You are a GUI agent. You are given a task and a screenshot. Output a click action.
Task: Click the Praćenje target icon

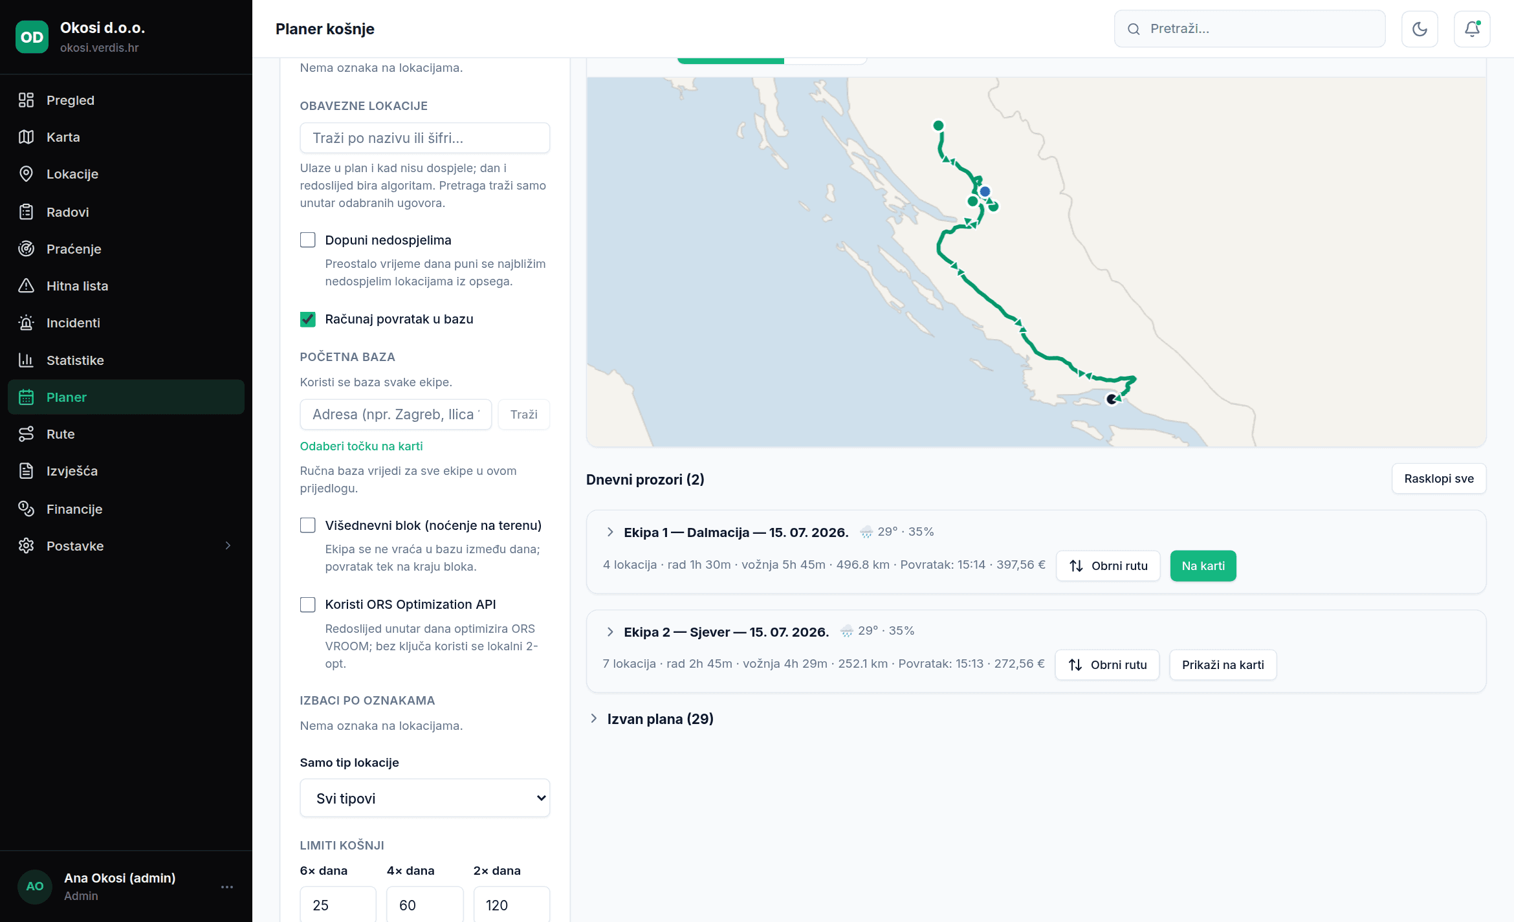pos(26,248)
